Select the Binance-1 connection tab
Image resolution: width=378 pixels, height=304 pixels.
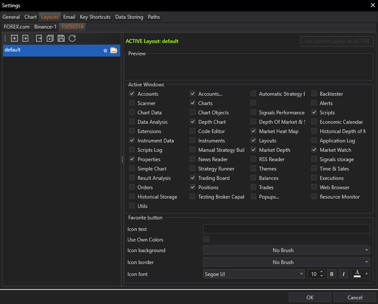45,27
